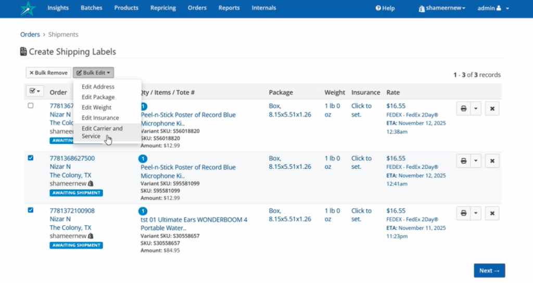
Task: Click the star logo icon in header
Action: (27, 8)
